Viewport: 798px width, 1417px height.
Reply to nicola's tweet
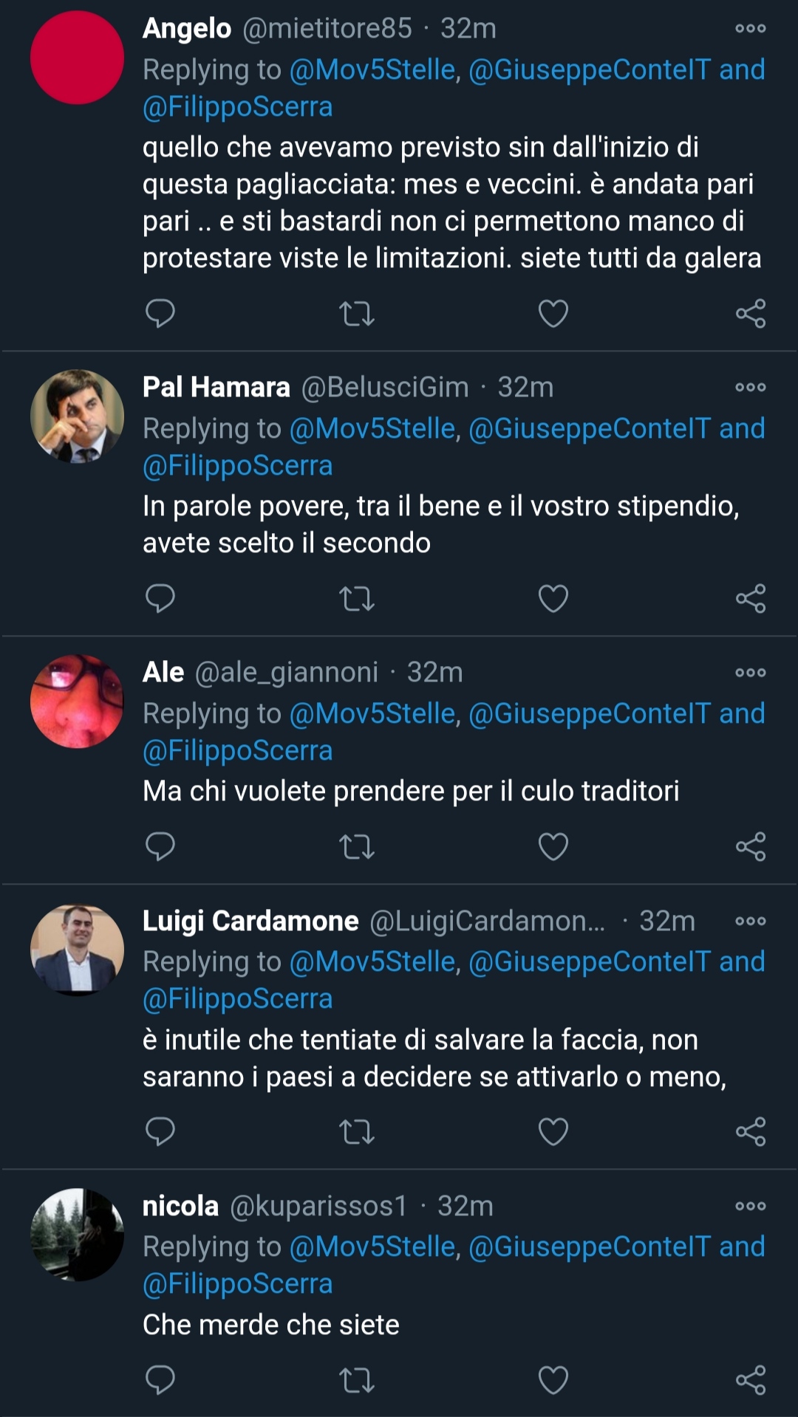160,1380
